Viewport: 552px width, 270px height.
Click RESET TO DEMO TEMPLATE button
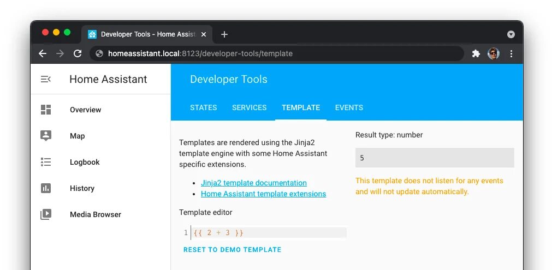tap(233, 250)
